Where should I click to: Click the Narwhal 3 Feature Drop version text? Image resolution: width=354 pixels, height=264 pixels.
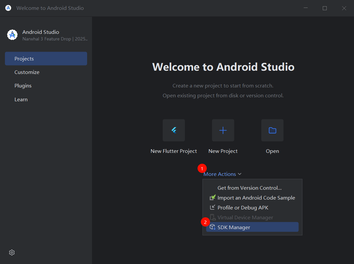click(x=55, y=39)
